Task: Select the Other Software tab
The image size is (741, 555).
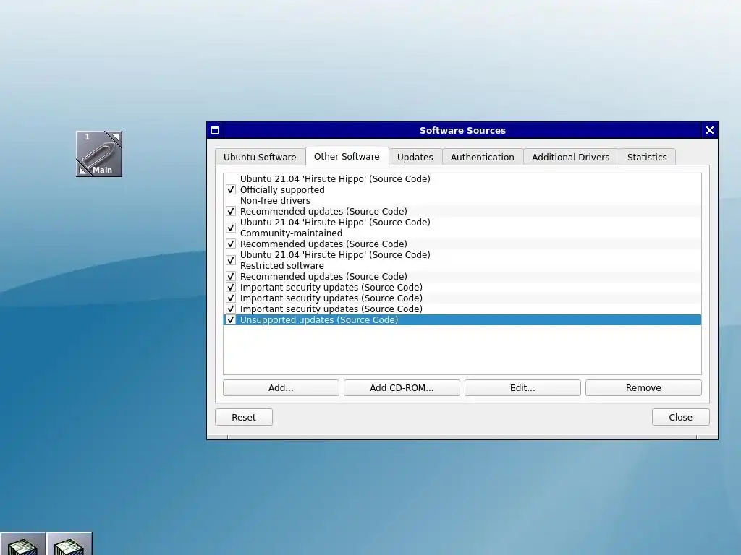Action: pos(347,156)
